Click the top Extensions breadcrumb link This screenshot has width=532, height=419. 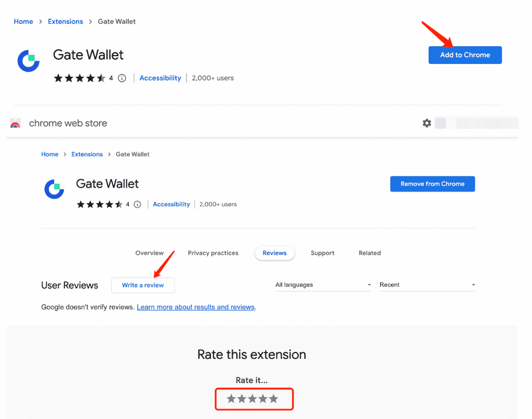pyautogui.click(x=65, y=21)
